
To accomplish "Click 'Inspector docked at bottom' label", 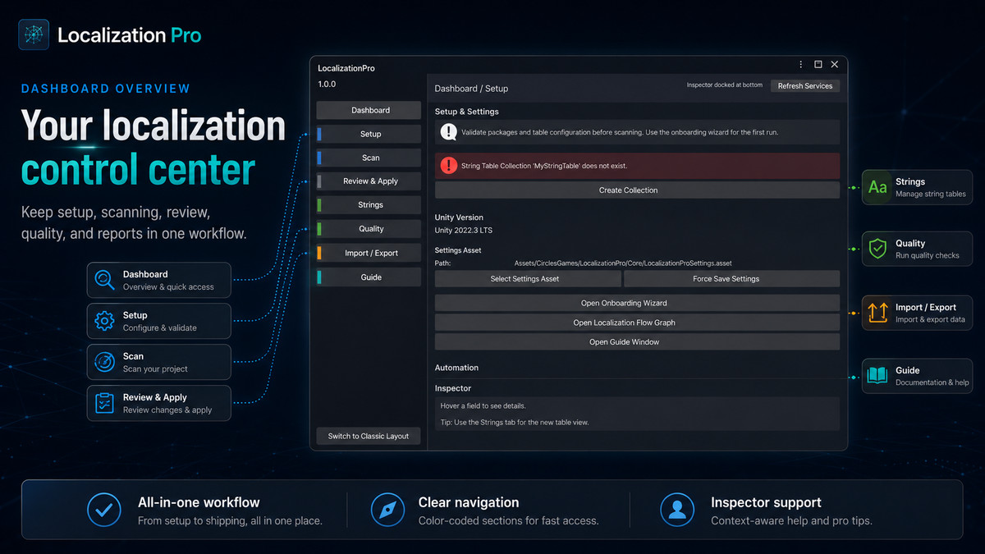I will coord(724,85).
